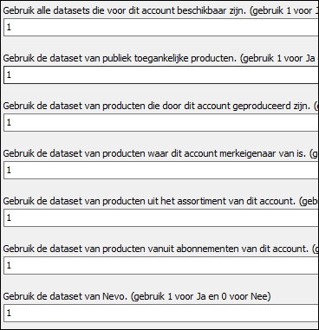Screen dimensions: 319x330
Task: Click the input field for alle datasets beschikbaar
Action: [x=161, y=28]
